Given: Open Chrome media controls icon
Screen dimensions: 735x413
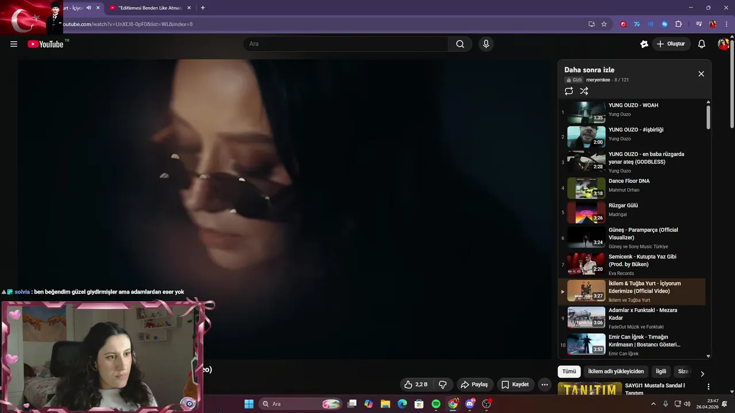Looking at the screenshot, I should [699, 24].
